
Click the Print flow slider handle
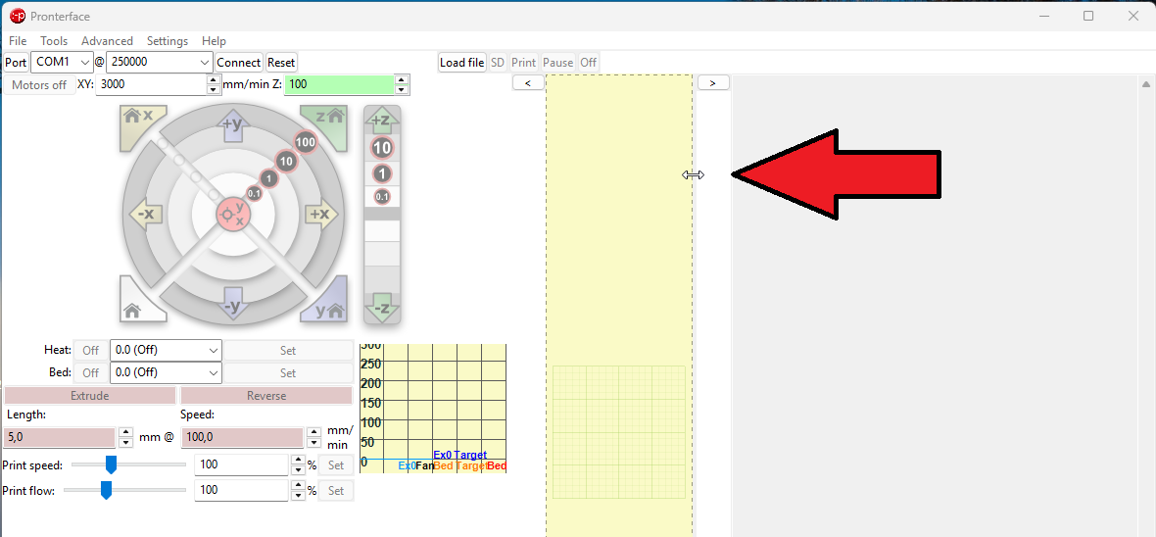(x=106, y=490)
